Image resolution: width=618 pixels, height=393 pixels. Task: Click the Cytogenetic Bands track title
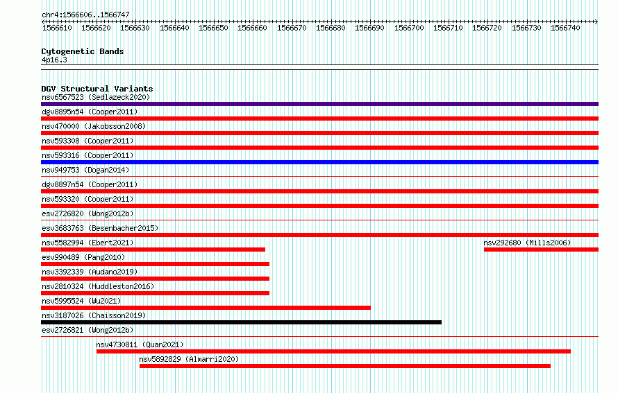point(83,51)
